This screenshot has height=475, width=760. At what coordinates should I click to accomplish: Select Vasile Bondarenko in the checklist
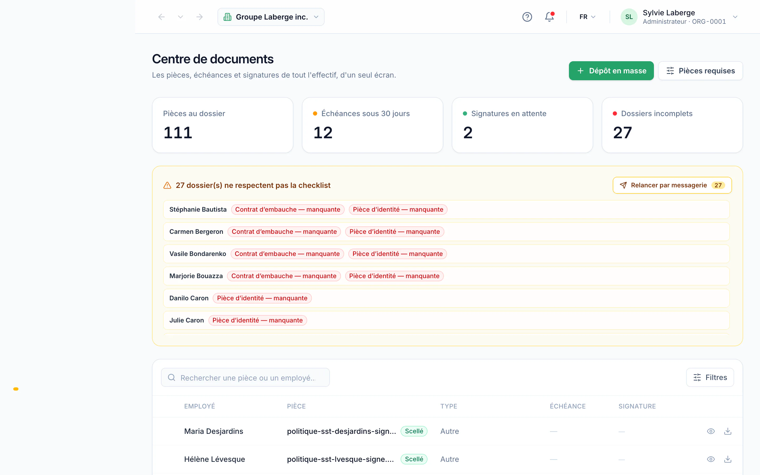coord(198,254)
